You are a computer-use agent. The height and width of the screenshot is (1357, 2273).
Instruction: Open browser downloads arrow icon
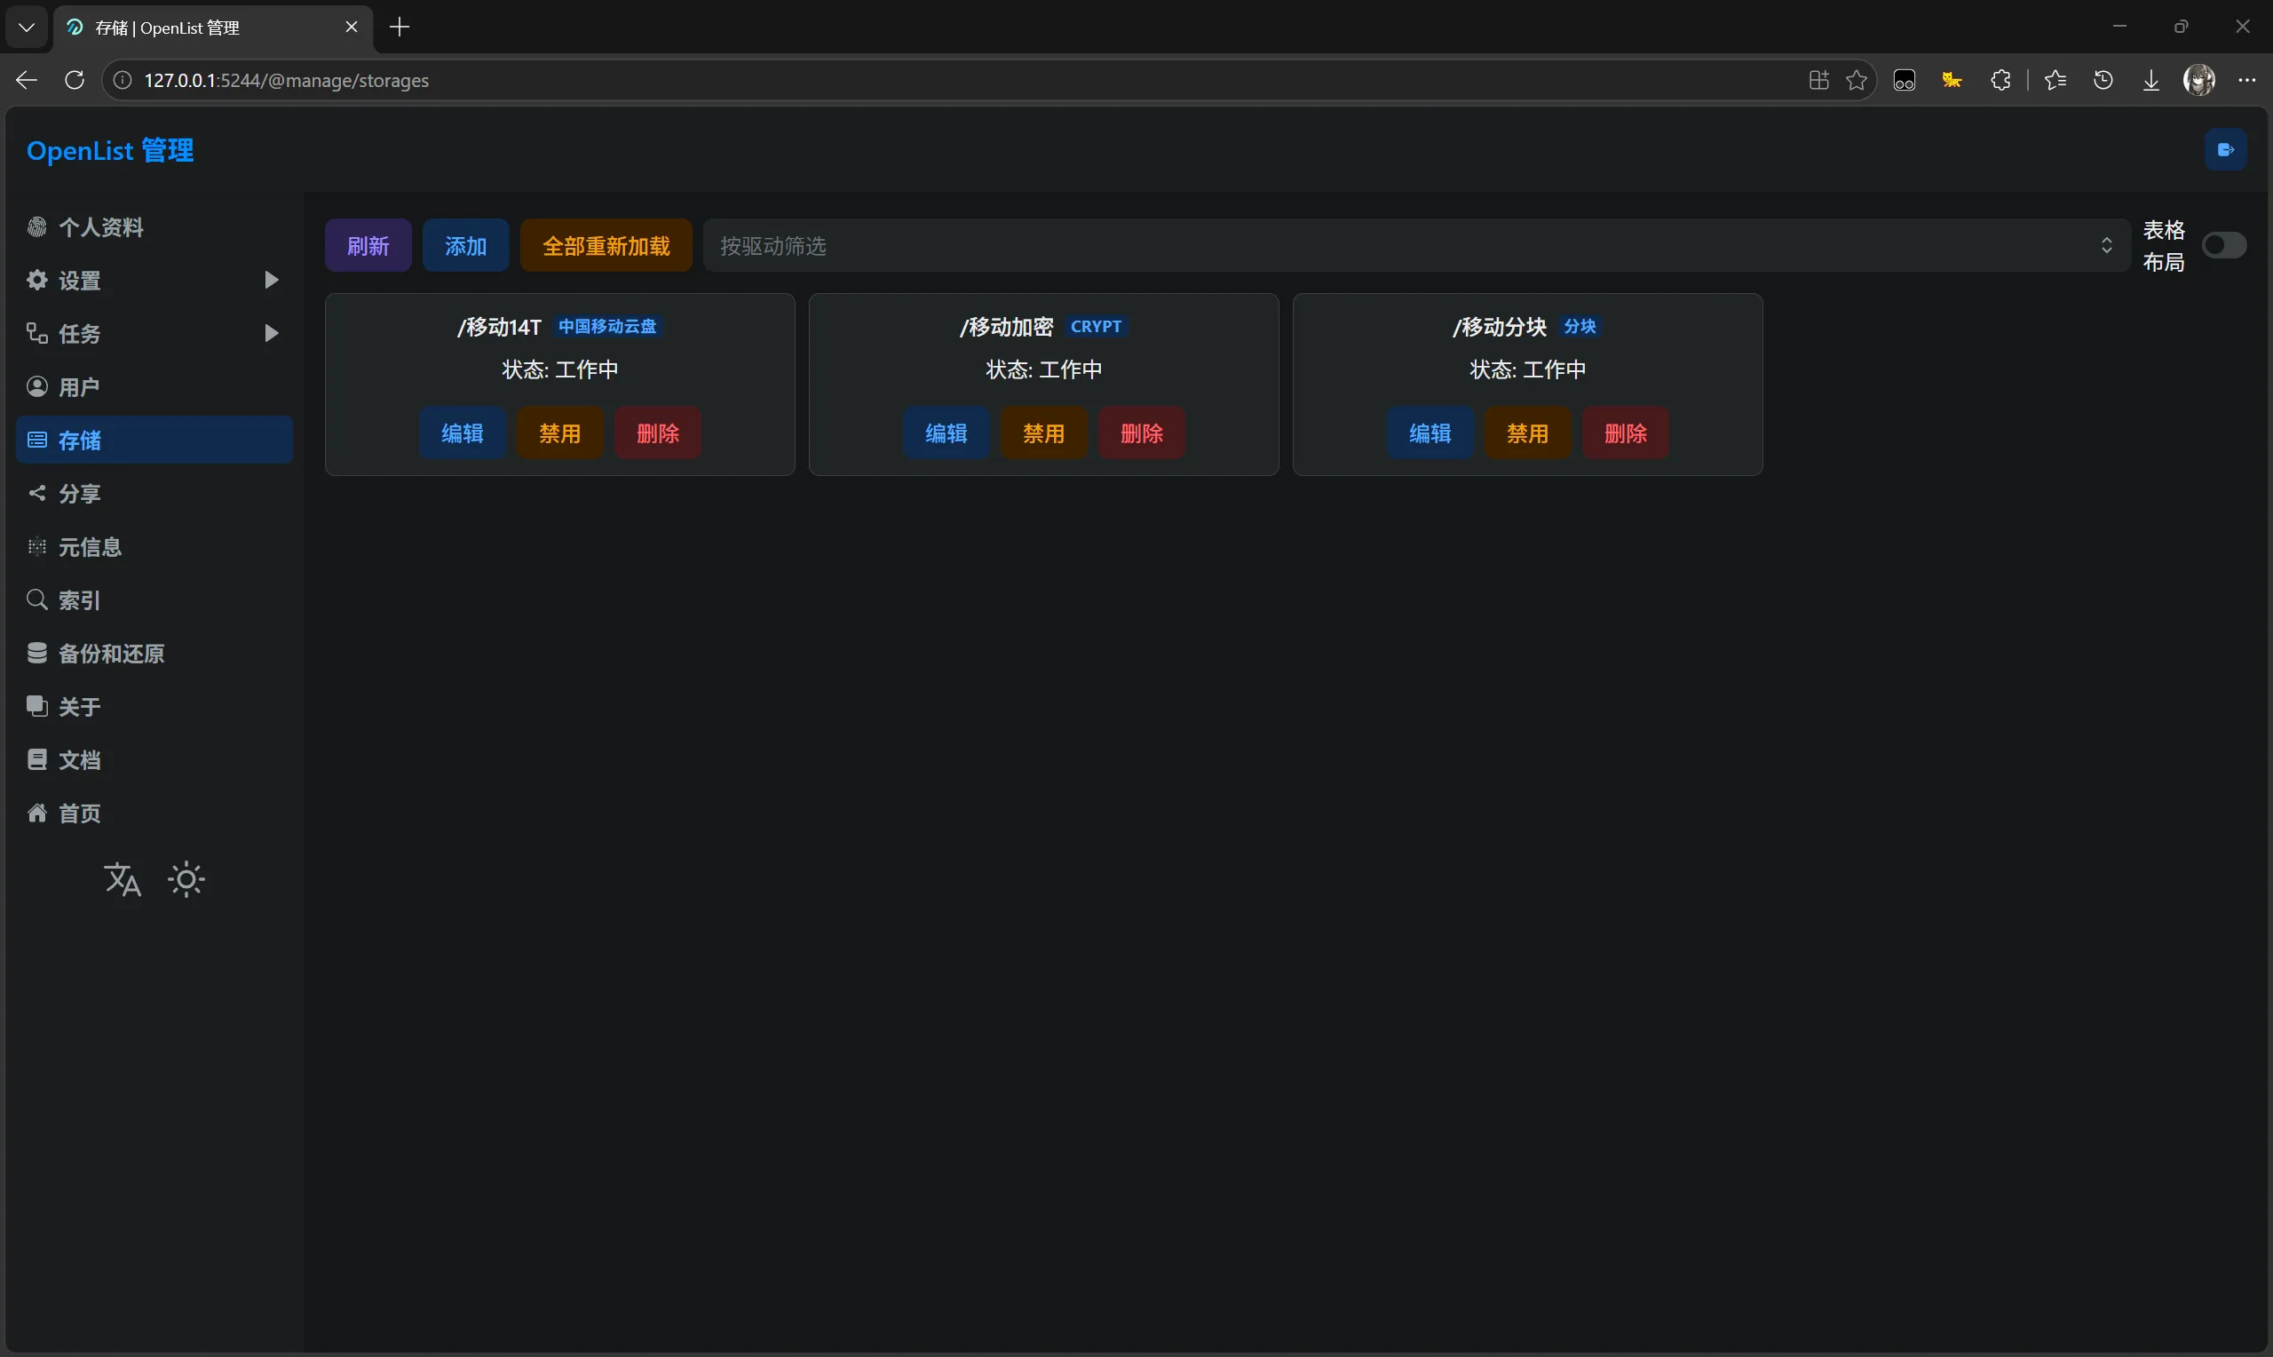pos(2150,81)
